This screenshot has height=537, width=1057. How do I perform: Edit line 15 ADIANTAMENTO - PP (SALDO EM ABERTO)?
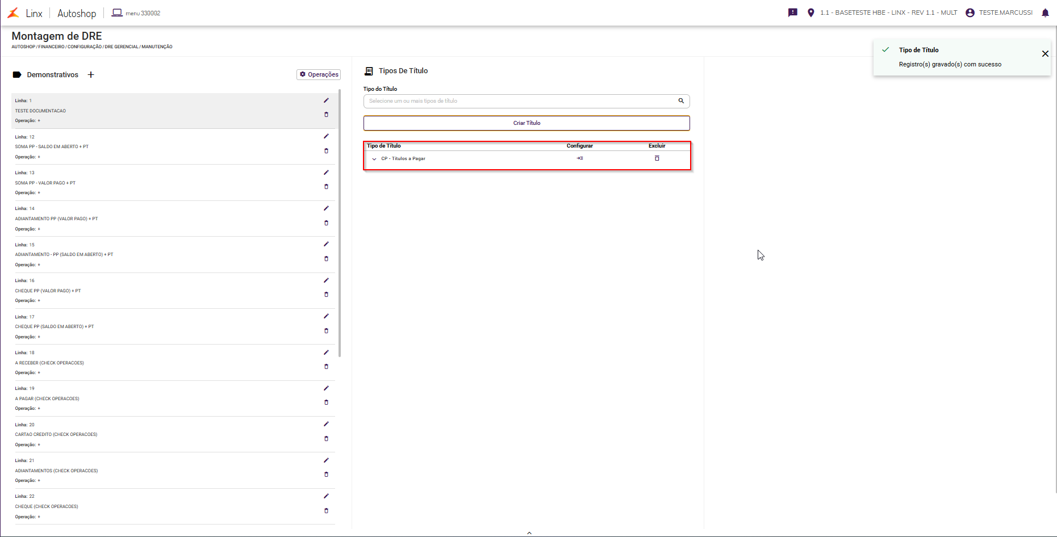pos(326,244)
